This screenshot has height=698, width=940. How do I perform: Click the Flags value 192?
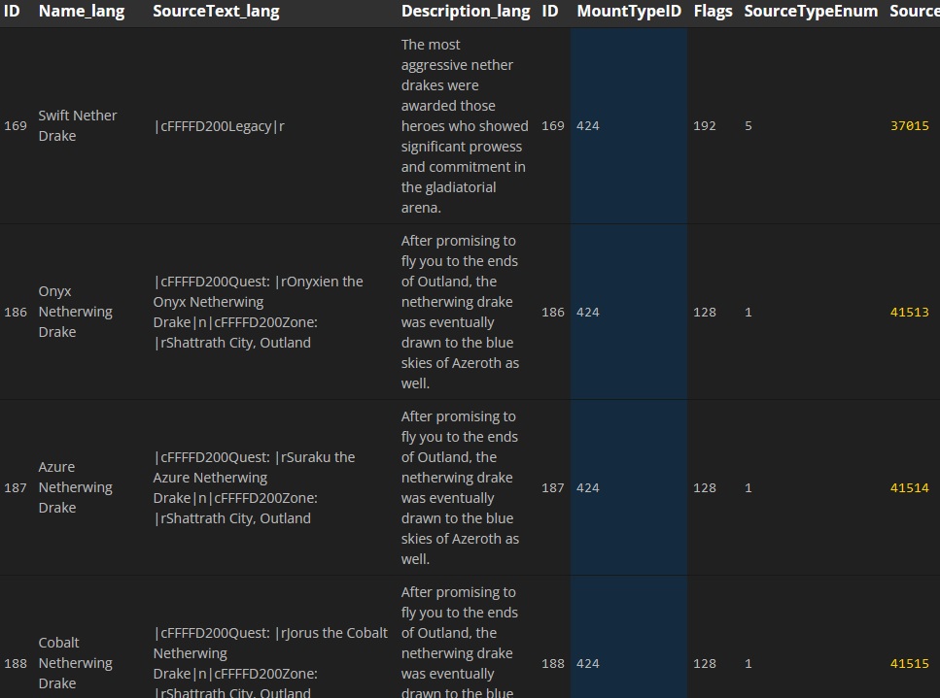click(x=704, y=126)
